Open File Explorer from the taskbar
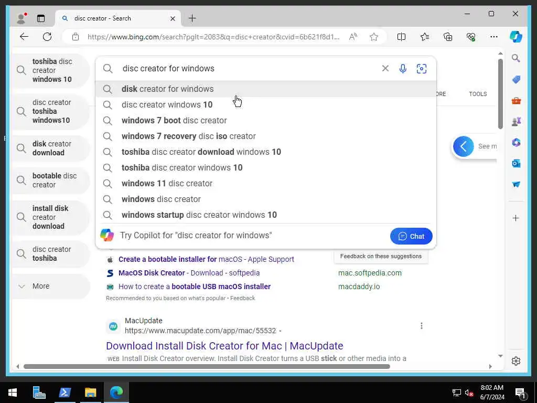Screen dimensions: 537x403 (90, 393)
